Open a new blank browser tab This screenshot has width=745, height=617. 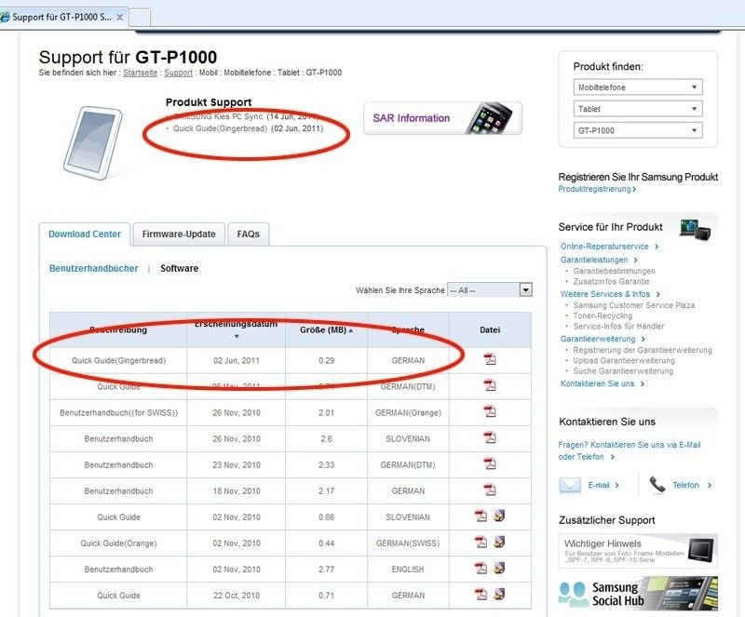[x=140, y=18]
